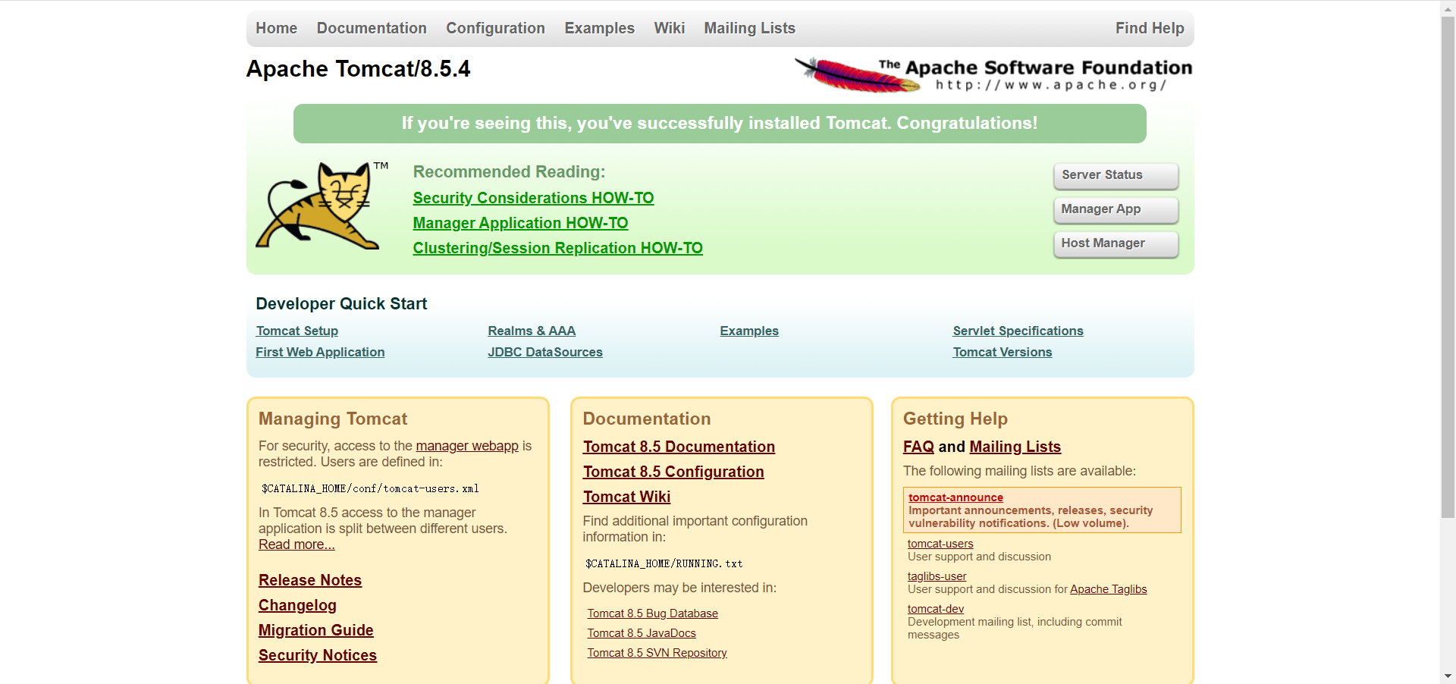This screenshot has height=684, width=1456.
Task: Open the Tomcat 8.5 JavaDocs link
Action: click(x=642, y=633)
